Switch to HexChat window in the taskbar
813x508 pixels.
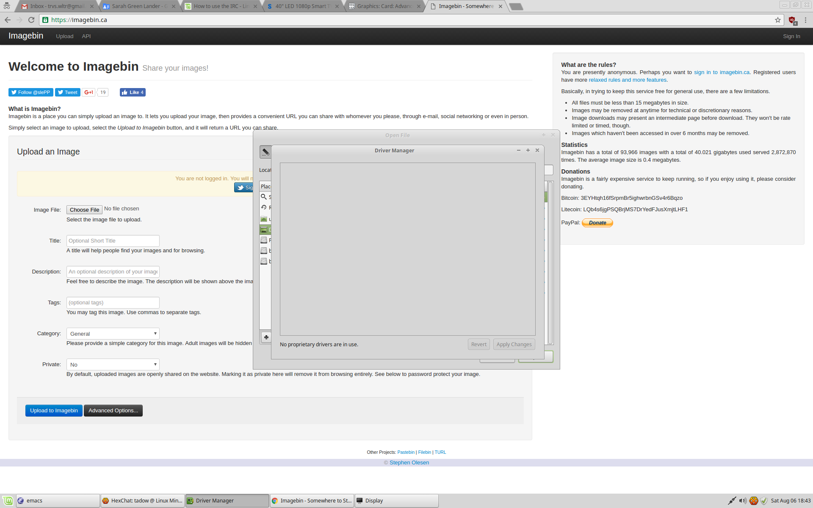pyautogui.click(x=143, y=501)
